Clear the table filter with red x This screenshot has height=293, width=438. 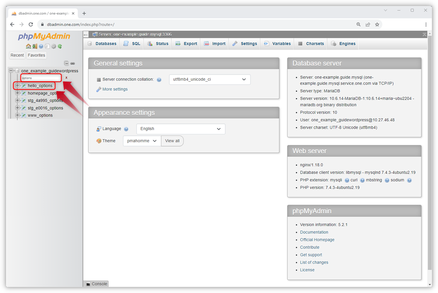(x=66, y=77)
